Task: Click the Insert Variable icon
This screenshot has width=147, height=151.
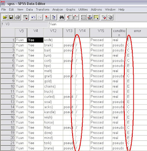Action: pos(76,17)
